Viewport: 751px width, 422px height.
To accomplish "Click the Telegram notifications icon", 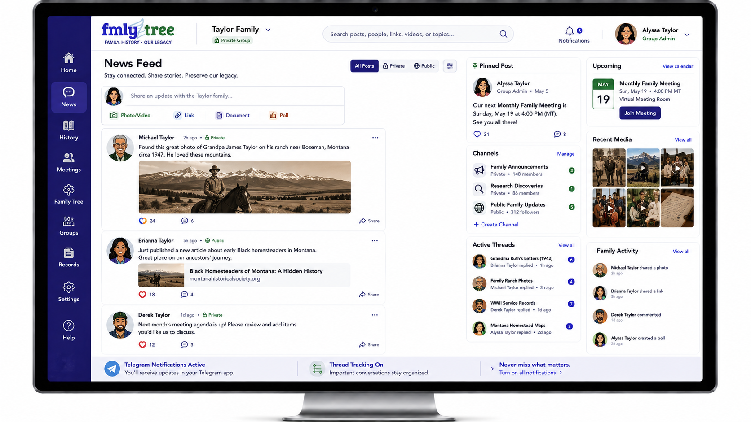I will (x=112, y=369).
